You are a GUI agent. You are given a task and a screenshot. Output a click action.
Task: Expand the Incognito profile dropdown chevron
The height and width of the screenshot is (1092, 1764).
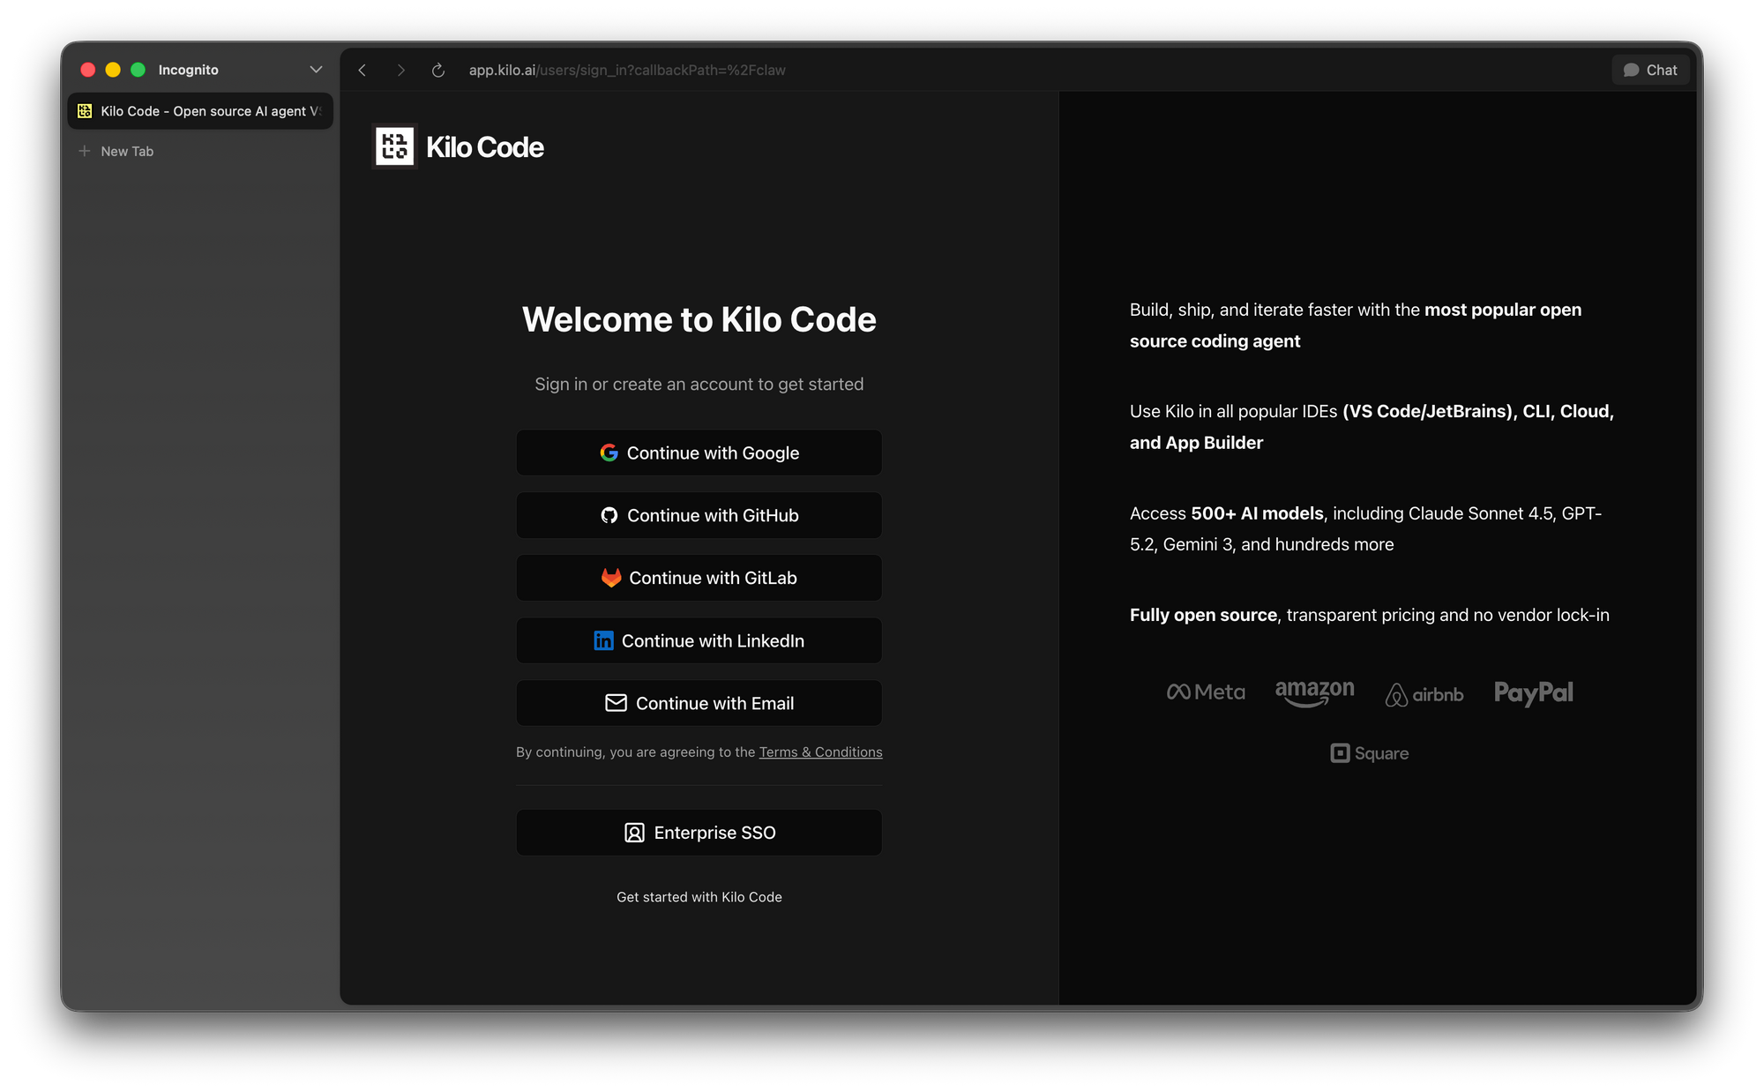point(316,70)
